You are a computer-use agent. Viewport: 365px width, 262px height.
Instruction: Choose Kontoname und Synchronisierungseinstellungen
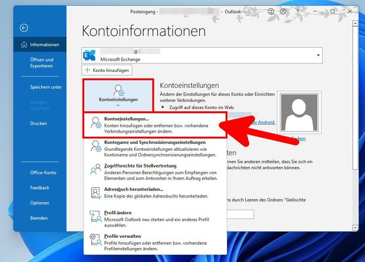coord(155,148)
